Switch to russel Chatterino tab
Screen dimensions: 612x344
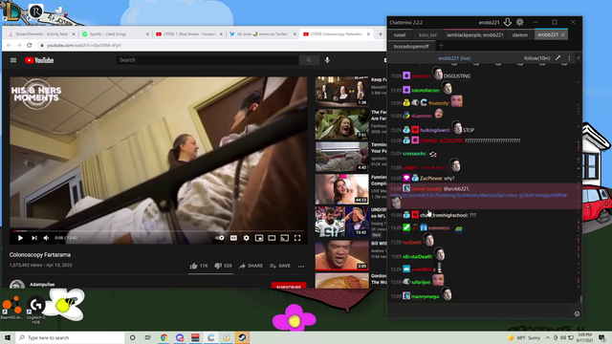pos(400,34)
